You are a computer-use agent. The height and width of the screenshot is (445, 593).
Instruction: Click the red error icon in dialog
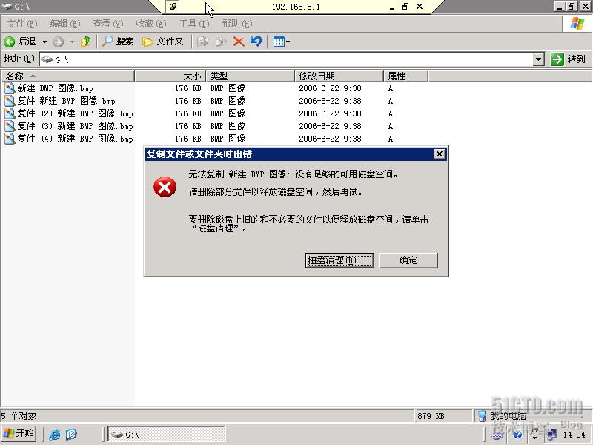165,187
